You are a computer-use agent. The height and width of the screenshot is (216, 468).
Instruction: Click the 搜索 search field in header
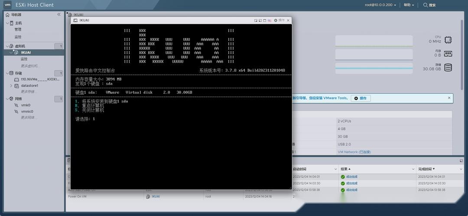(432, 5)
